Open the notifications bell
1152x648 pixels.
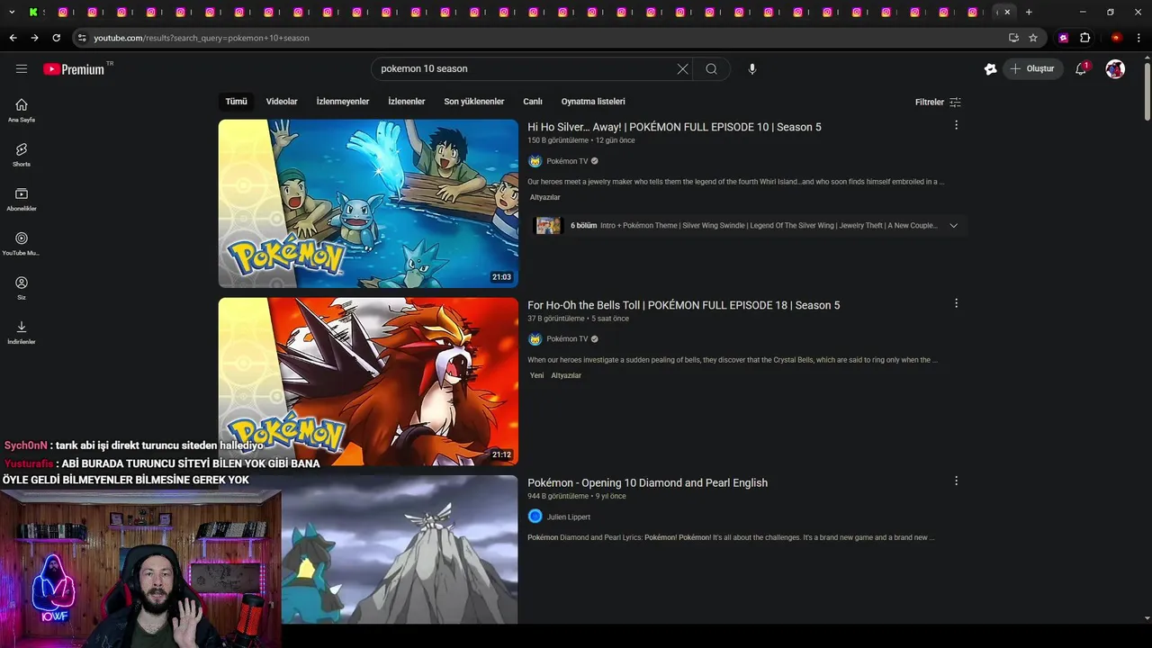click(1081, 68)
